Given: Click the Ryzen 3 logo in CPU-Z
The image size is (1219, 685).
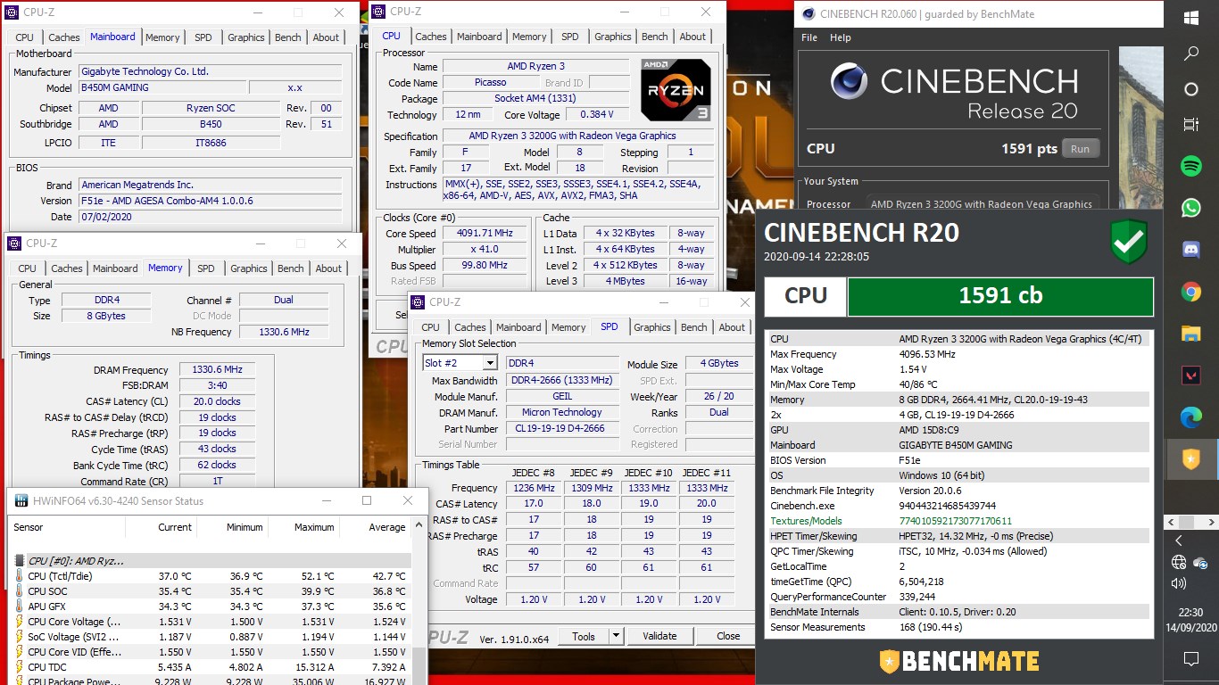Looking at the screenshot, I should (676, 90).
